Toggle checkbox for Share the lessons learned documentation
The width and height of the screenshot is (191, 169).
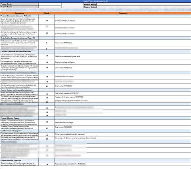click(x=47, y=67)
